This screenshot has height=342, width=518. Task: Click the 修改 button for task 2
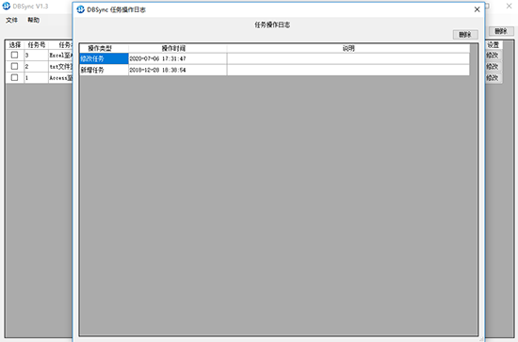(x=493, y=66)
